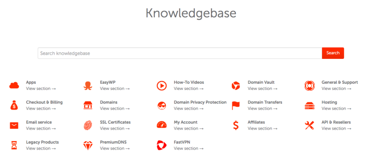Screen dimensions: 367x157
Task: Open the Apps section title
Action: (x=31, y=82)
